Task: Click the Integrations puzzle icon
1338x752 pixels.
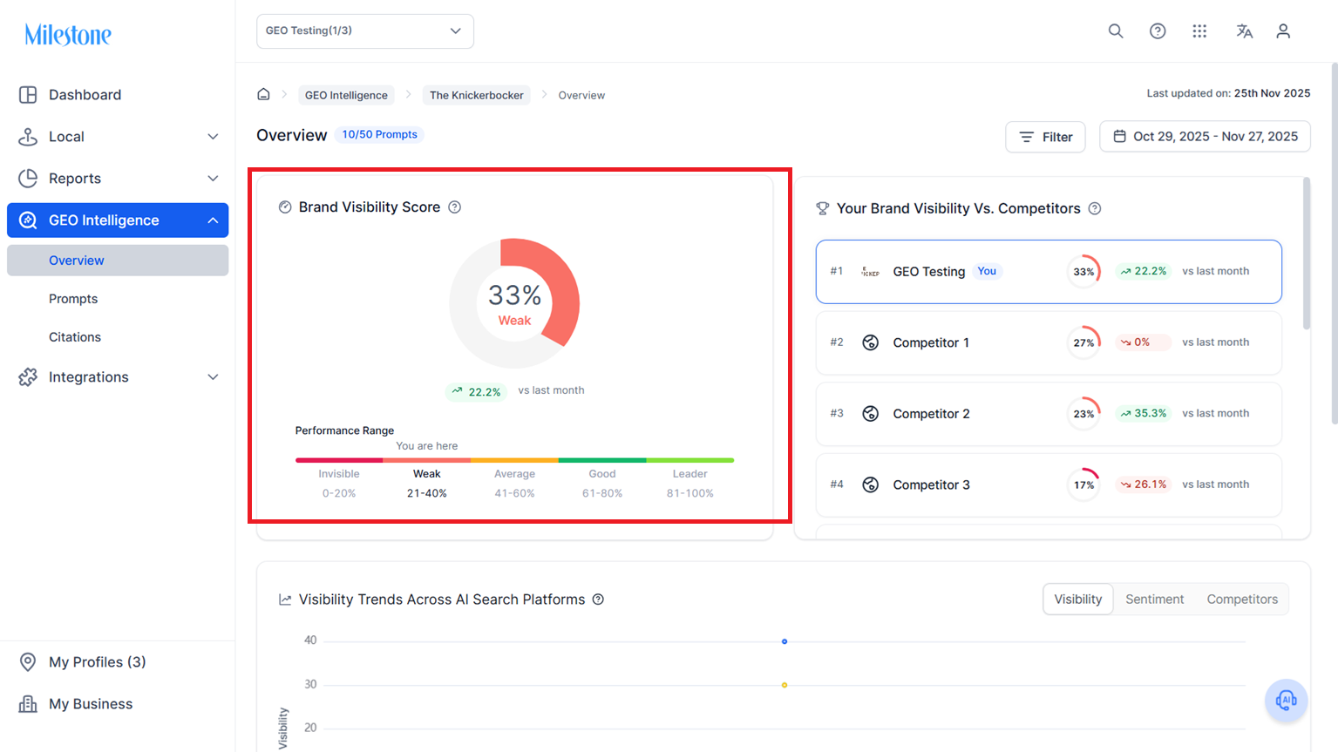Action: point(28,377)
